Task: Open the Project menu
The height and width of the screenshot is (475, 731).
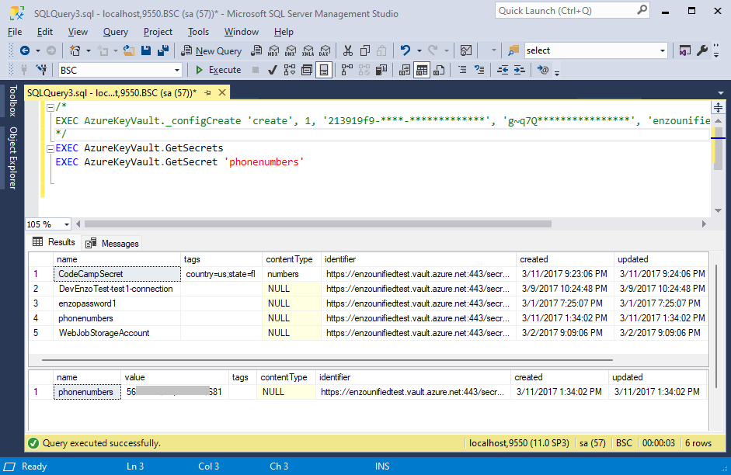Action: pyautogui.click(x=158, y=32)
